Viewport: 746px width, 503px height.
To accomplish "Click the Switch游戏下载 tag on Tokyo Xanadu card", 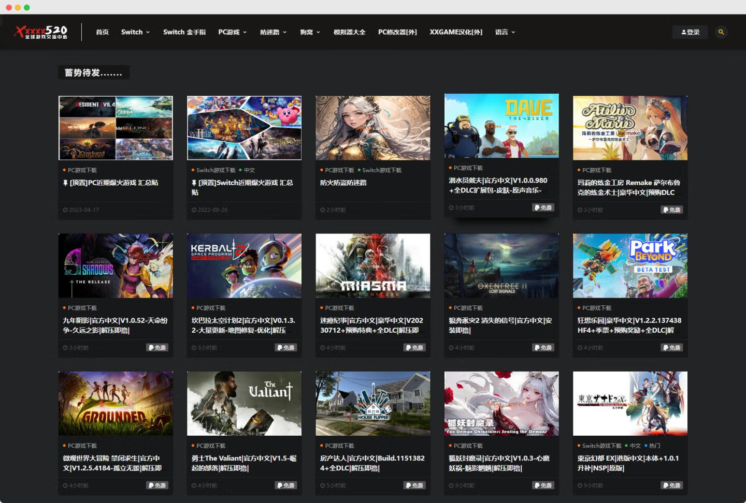I will point(601,446).
